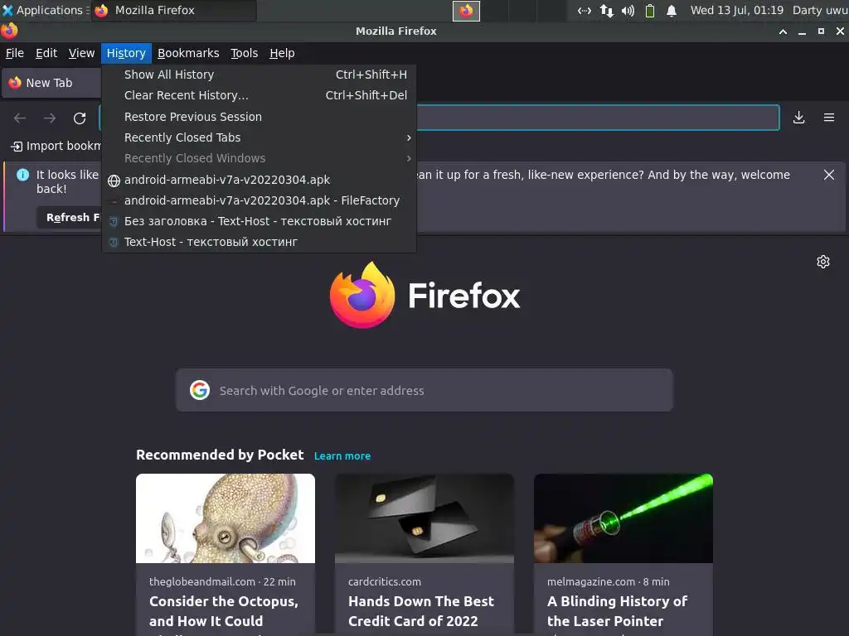Open Consider the Octopus article title
The height and width of the screenshot is (636, 849).
click(x=224, y=611)
